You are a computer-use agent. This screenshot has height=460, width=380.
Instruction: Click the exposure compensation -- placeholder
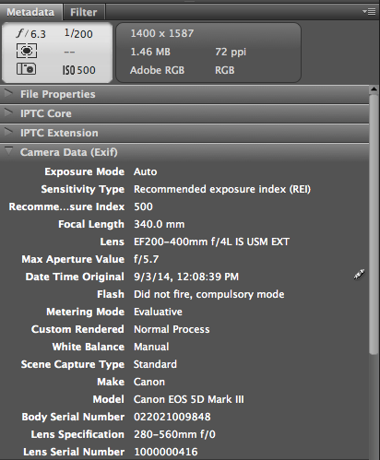point(69,52)
